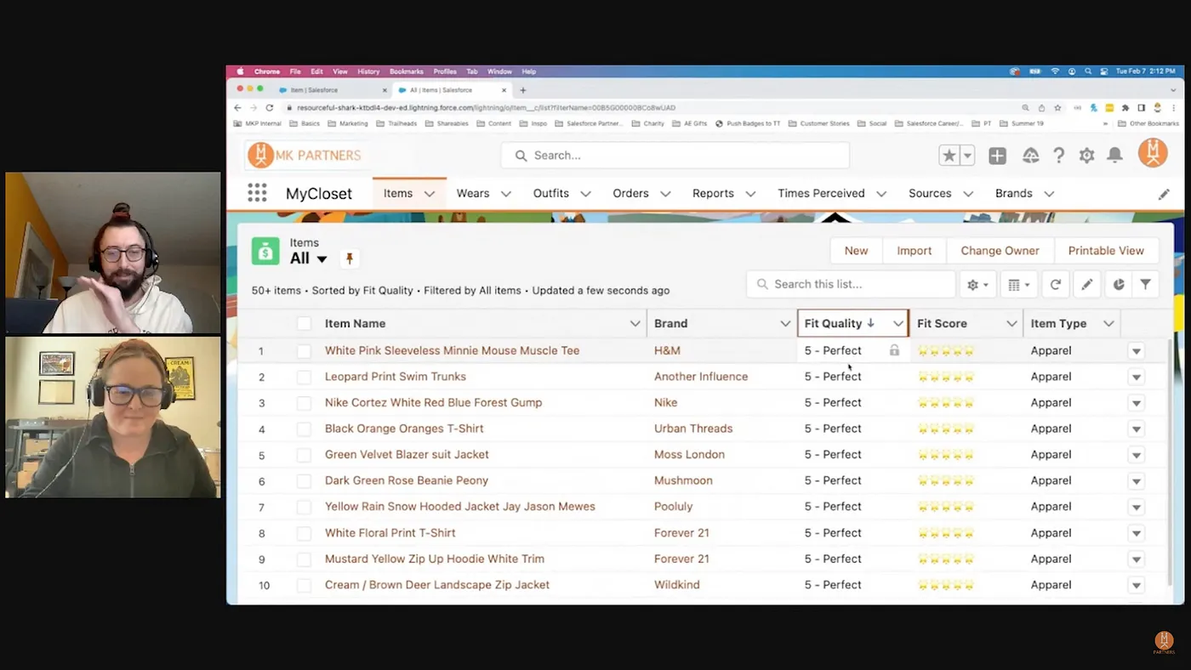Open the Brands tab
This screenshot has height=670, width=1191.
(1013, 193)
